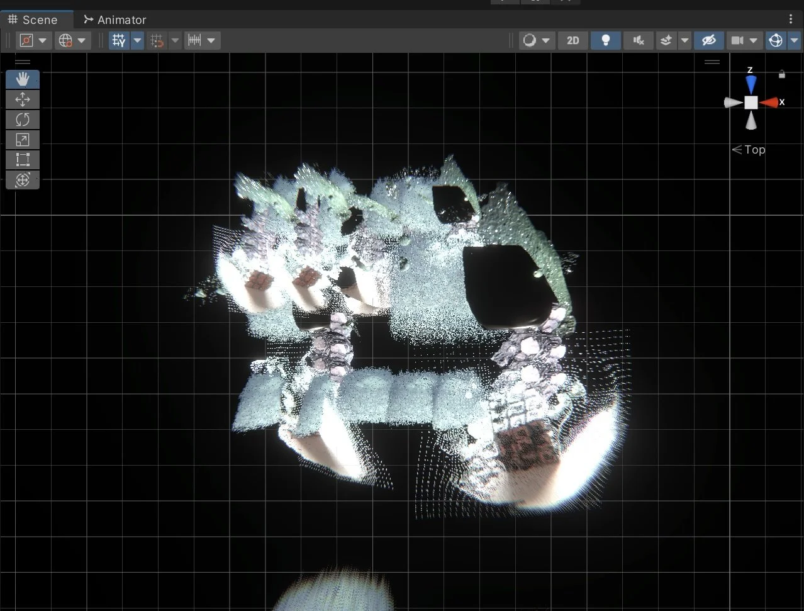Image resolution: width=804 pixels, height=611 pixels.
Task: Click the red X axis cone on the gizmo
Action: coord(769,102)
